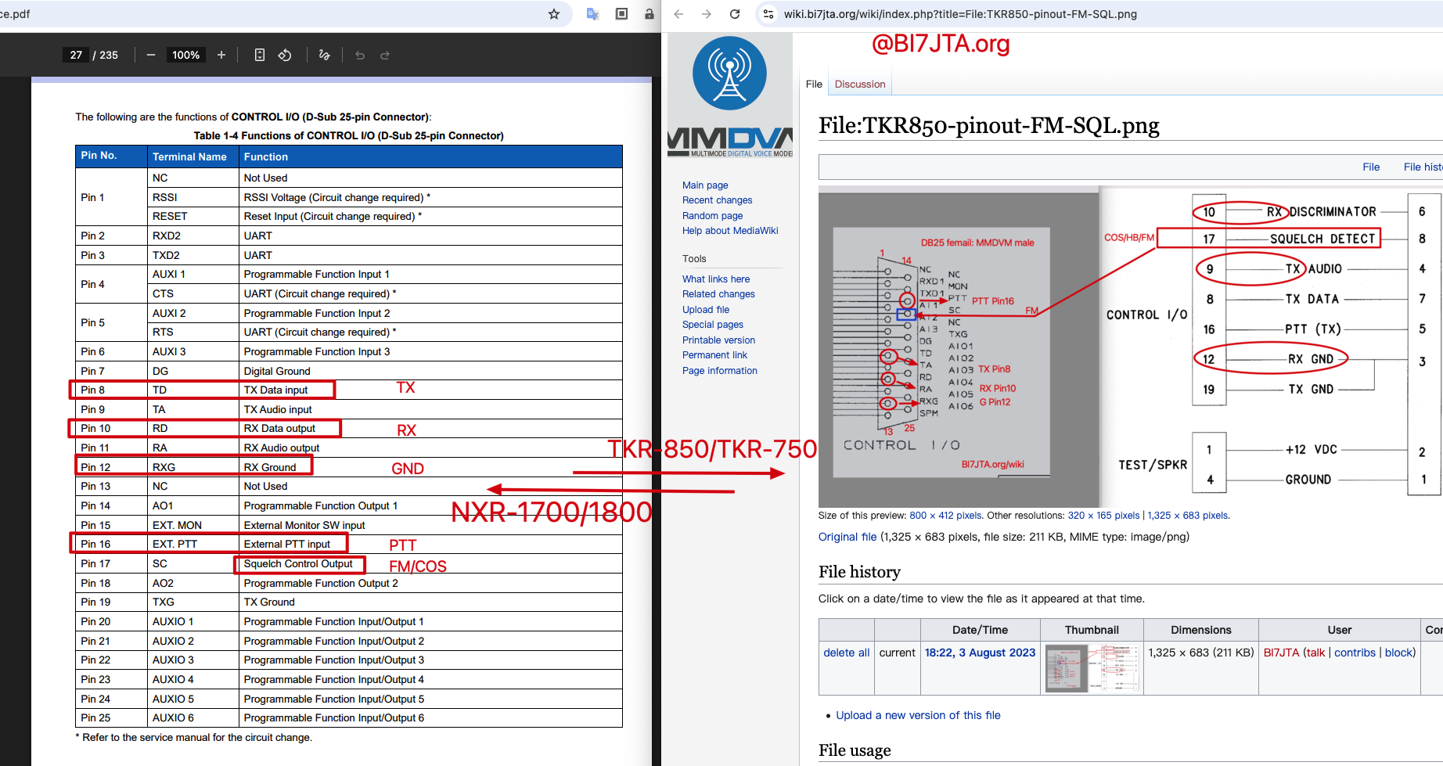Open the MMDVM wiki logo home link
The width and height of the screenshot is (1443, 766).
point(729,95)
